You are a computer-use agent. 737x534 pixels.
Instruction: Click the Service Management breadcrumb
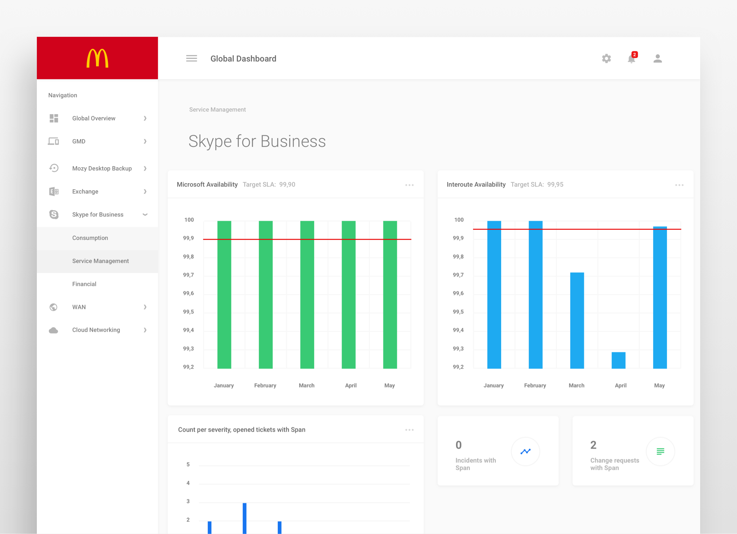tap(217, 110)
